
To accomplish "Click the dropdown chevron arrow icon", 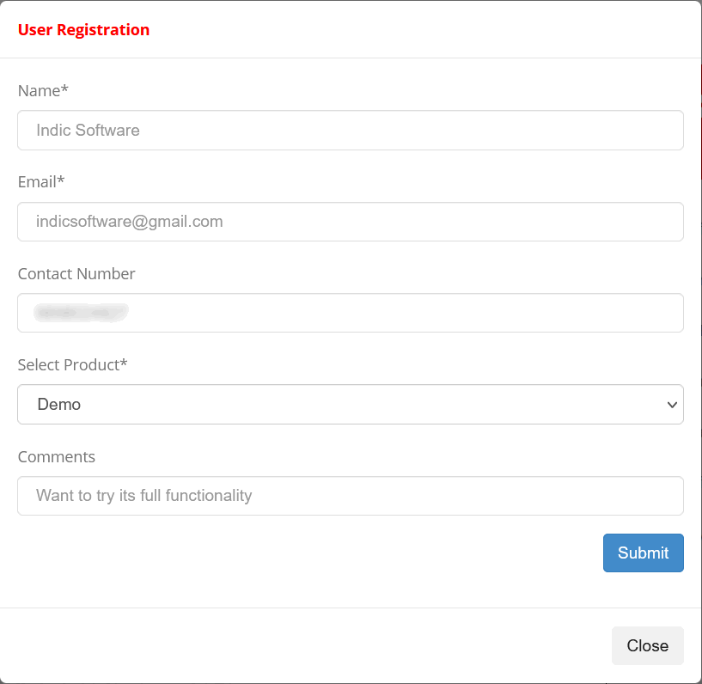I will pyautogui.click(x=672, y=405).
